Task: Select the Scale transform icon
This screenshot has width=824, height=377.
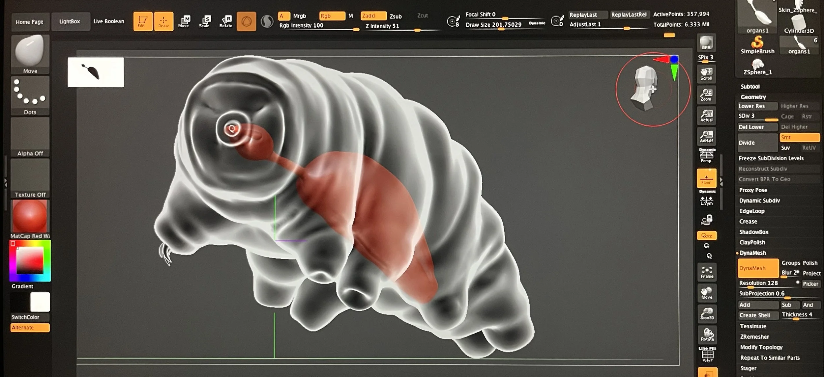Action: (204, 21)
